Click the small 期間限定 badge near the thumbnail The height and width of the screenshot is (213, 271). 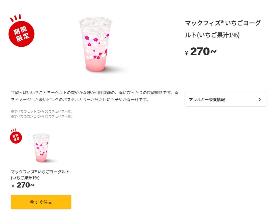tap(16, 138)
